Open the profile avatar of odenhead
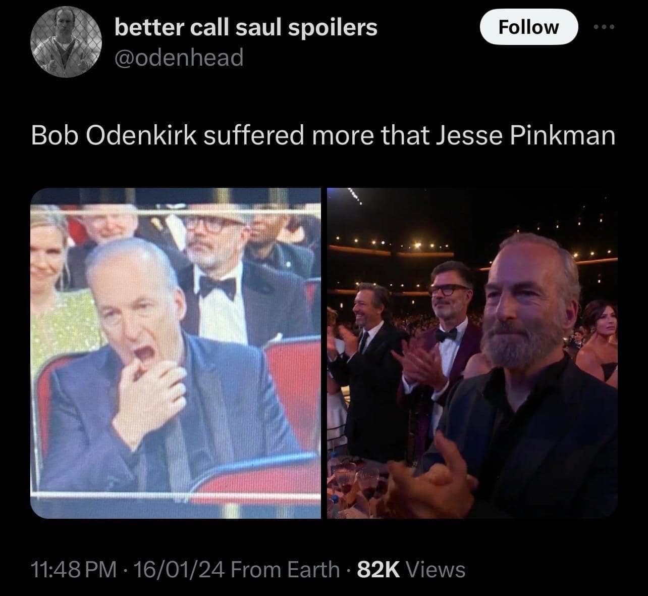This screenshot has height=596, width=648. tap(67, 41)
